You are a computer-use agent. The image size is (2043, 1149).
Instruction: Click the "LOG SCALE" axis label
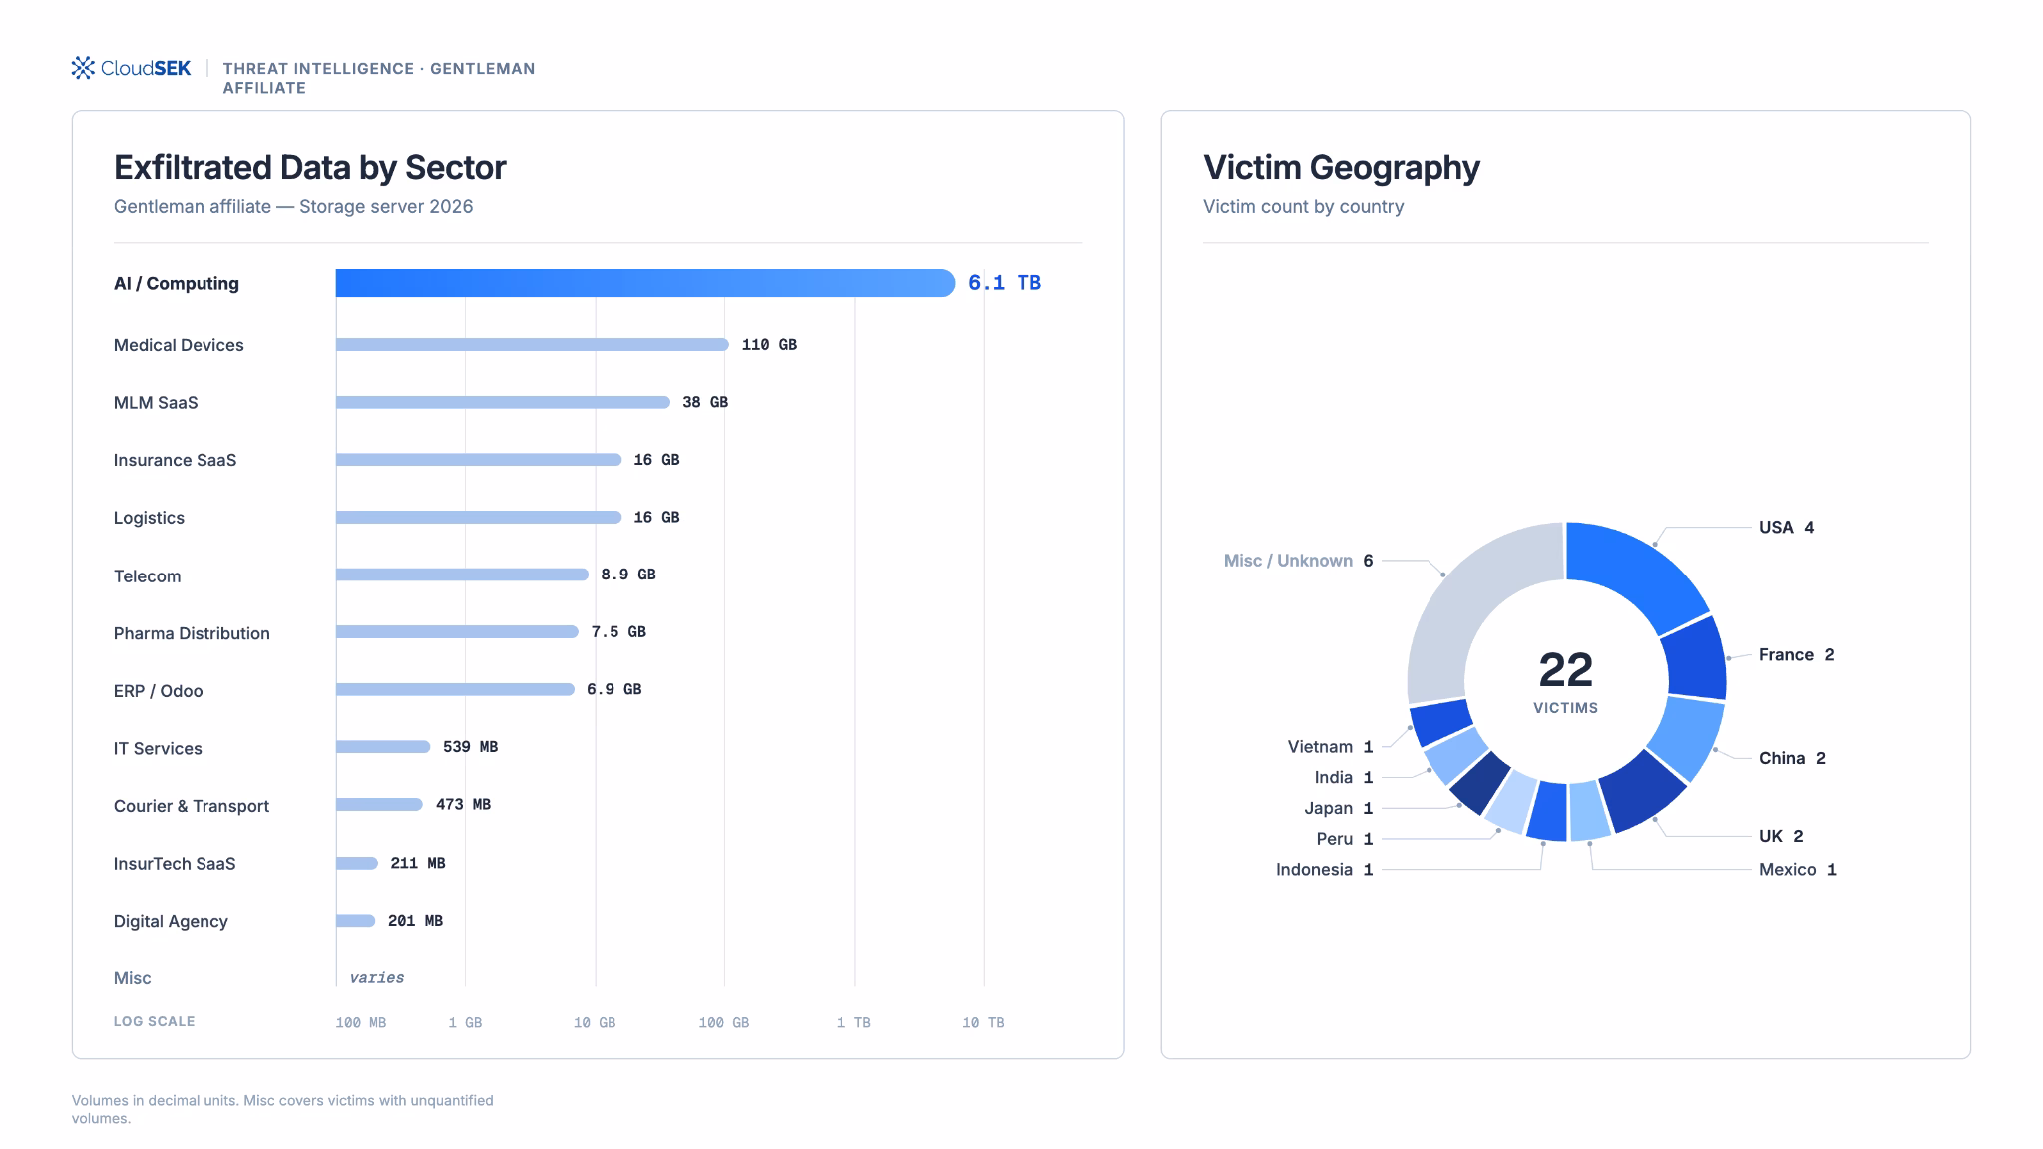[x=154, y=1021]
